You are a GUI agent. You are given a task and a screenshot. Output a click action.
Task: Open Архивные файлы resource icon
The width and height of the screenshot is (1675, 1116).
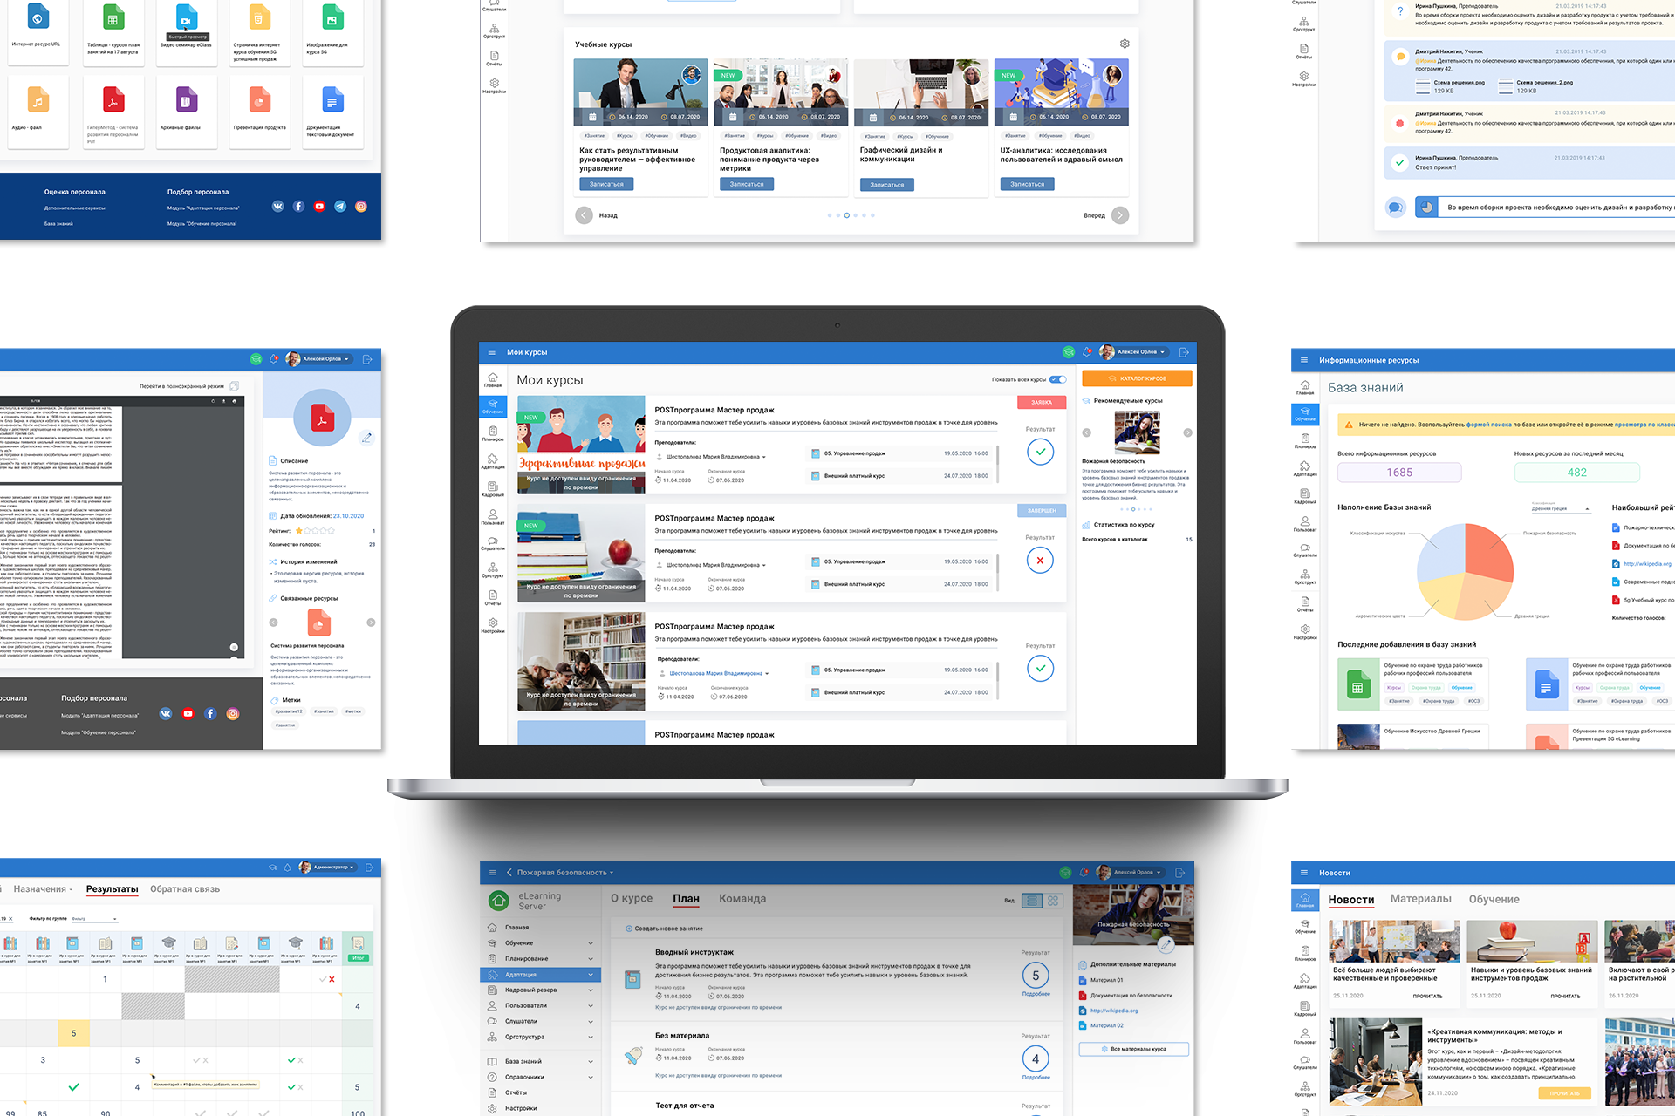186,101
